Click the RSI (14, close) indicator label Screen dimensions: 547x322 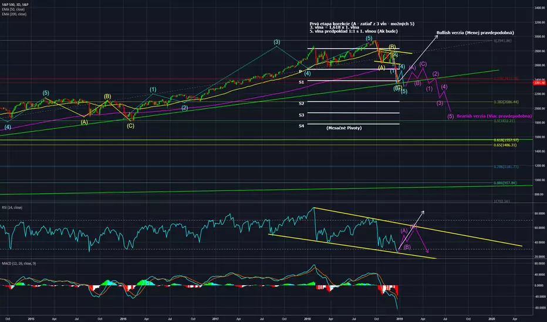(x=12, y=207)
